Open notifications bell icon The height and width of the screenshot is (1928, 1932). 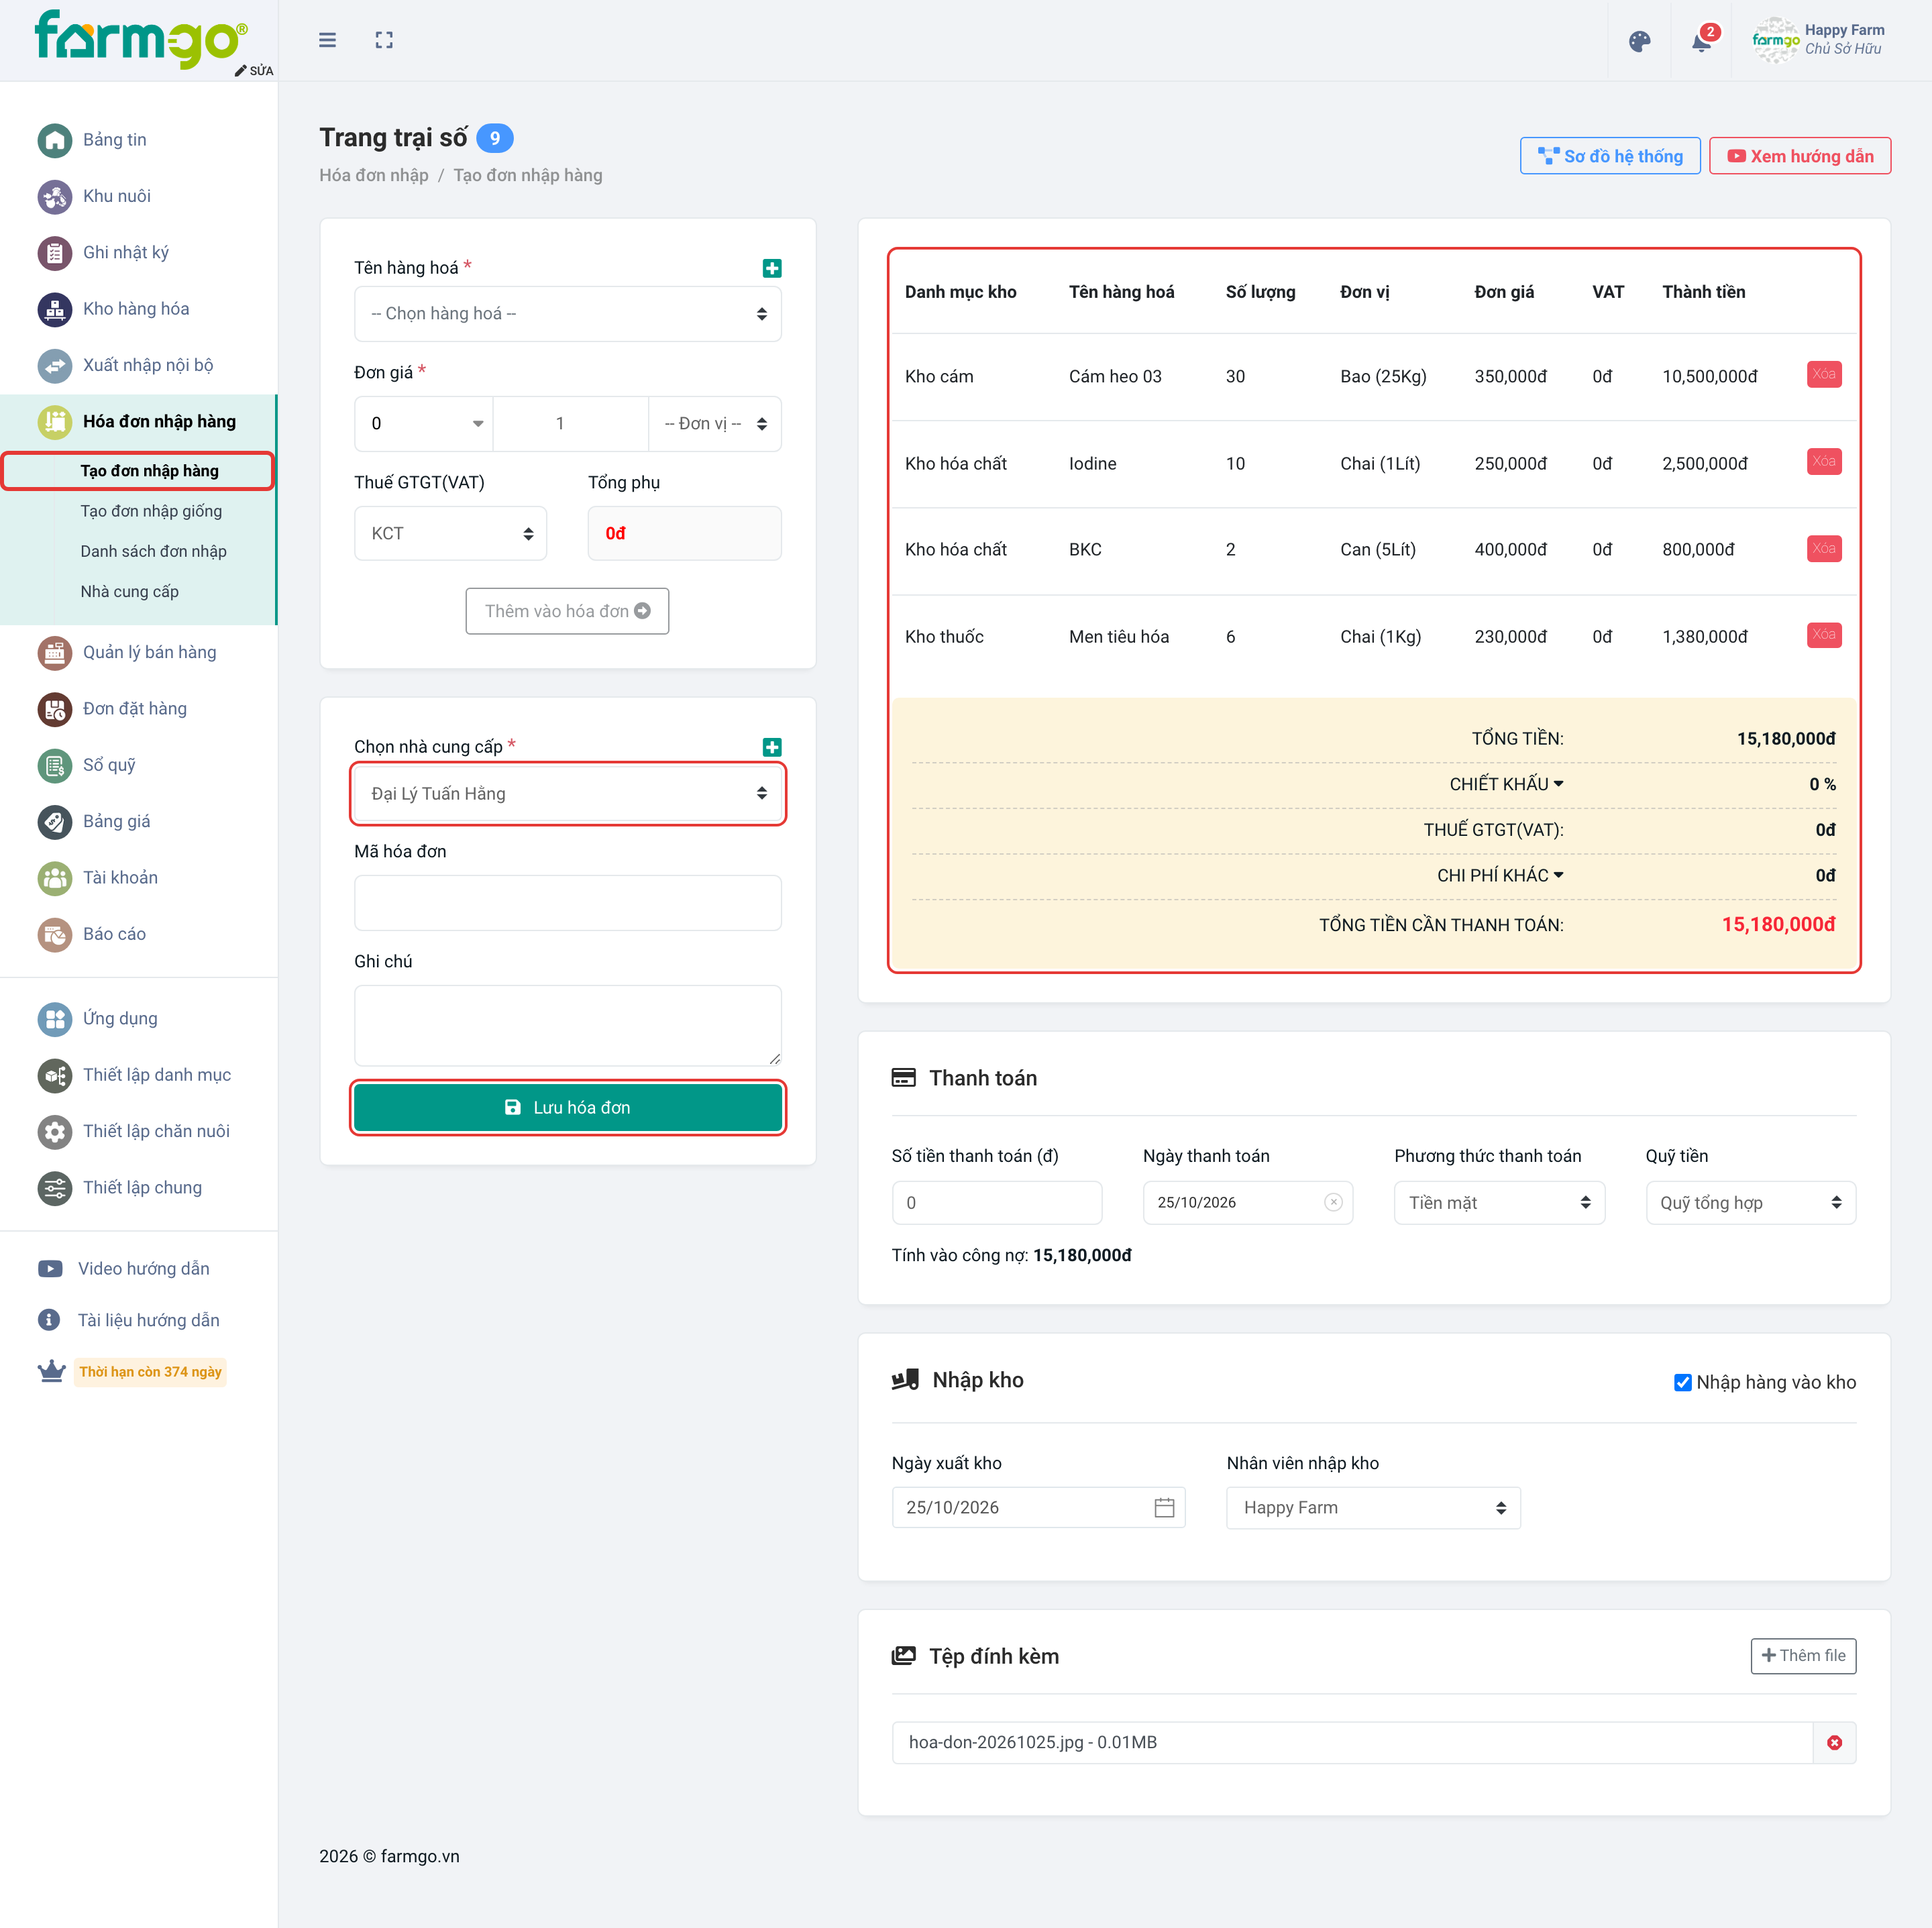click(1701, 41)
